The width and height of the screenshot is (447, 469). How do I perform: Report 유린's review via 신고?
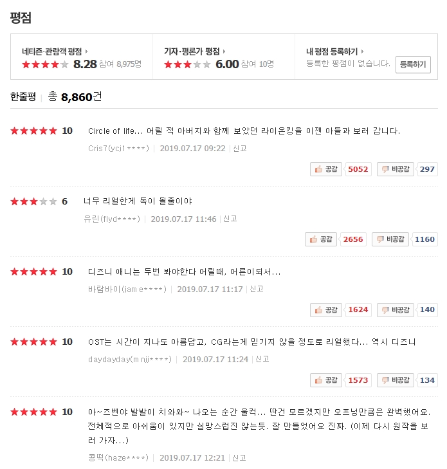230,219
